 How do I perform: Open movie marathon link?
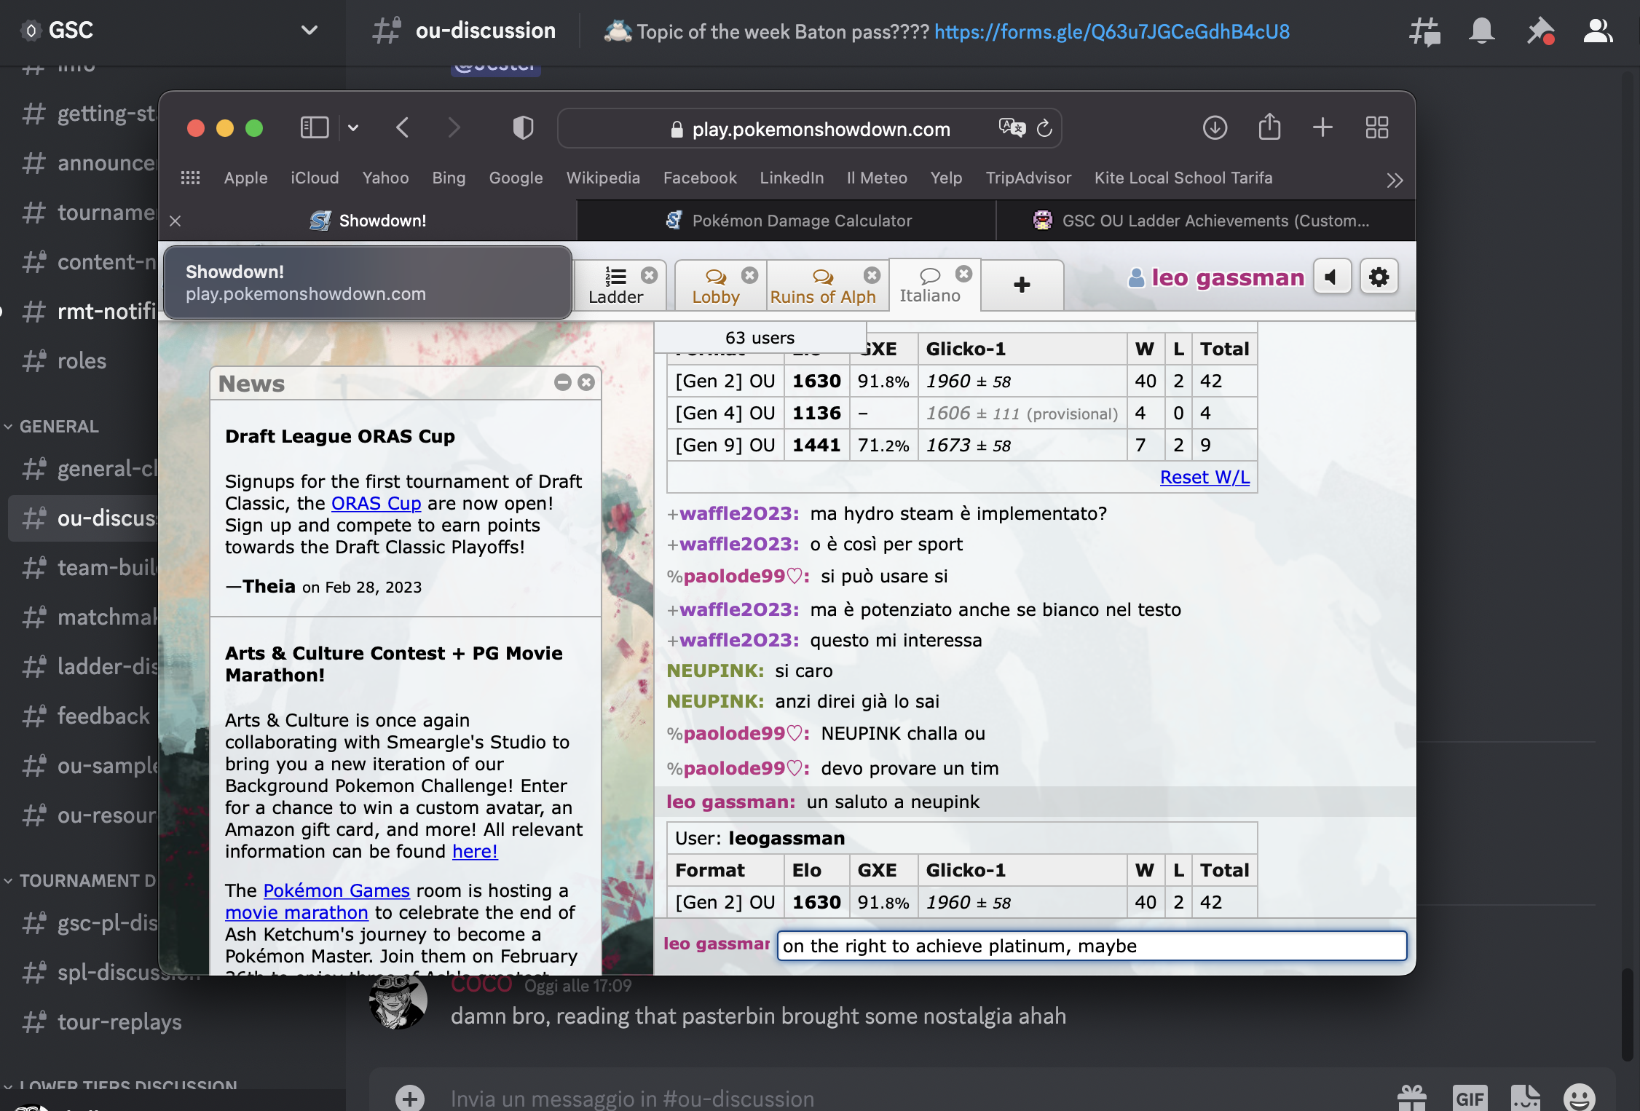click(x=296, y=912)
